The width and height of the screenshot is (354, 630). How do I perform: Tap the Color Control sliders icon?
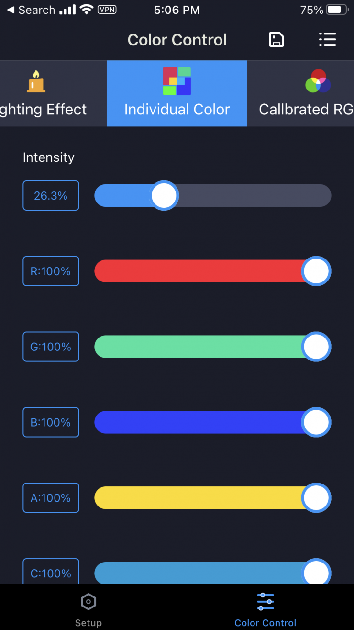click(x=265, y=602)
